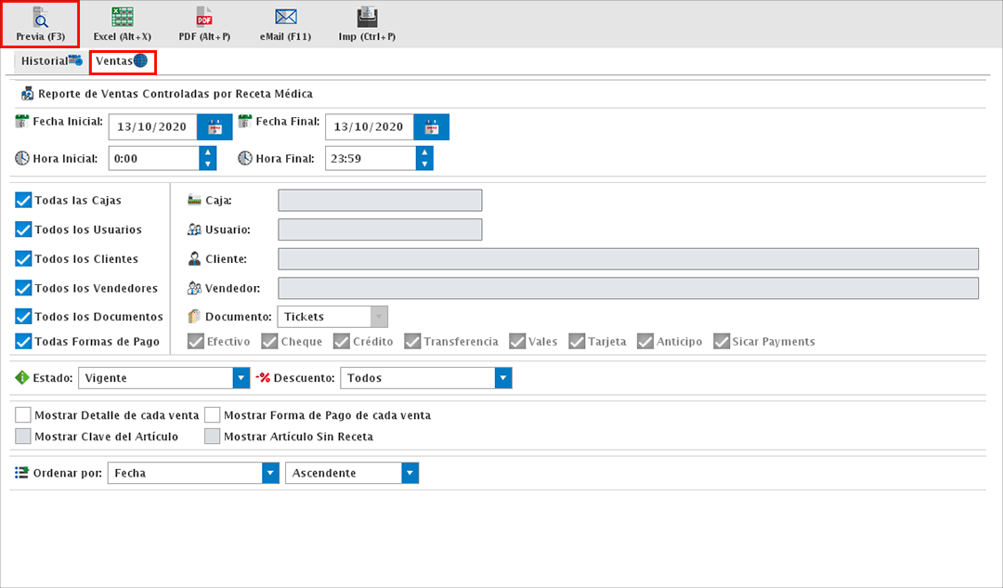
Task: Toggle Todos los Clientes checkbox
Action: tap(24, 259)
